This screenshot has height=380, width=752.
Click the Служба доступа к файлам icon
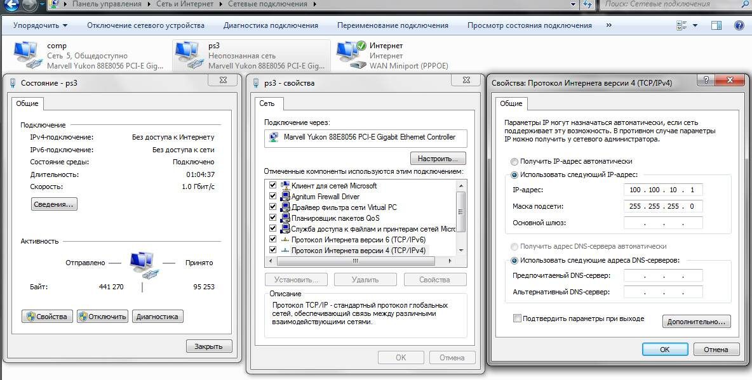pyautogui.click(x=285, y=228)
